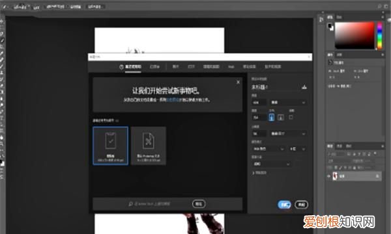Open the Recent tab in New Document dialog
Screen dimensions: 391x234
coord(131,67)
